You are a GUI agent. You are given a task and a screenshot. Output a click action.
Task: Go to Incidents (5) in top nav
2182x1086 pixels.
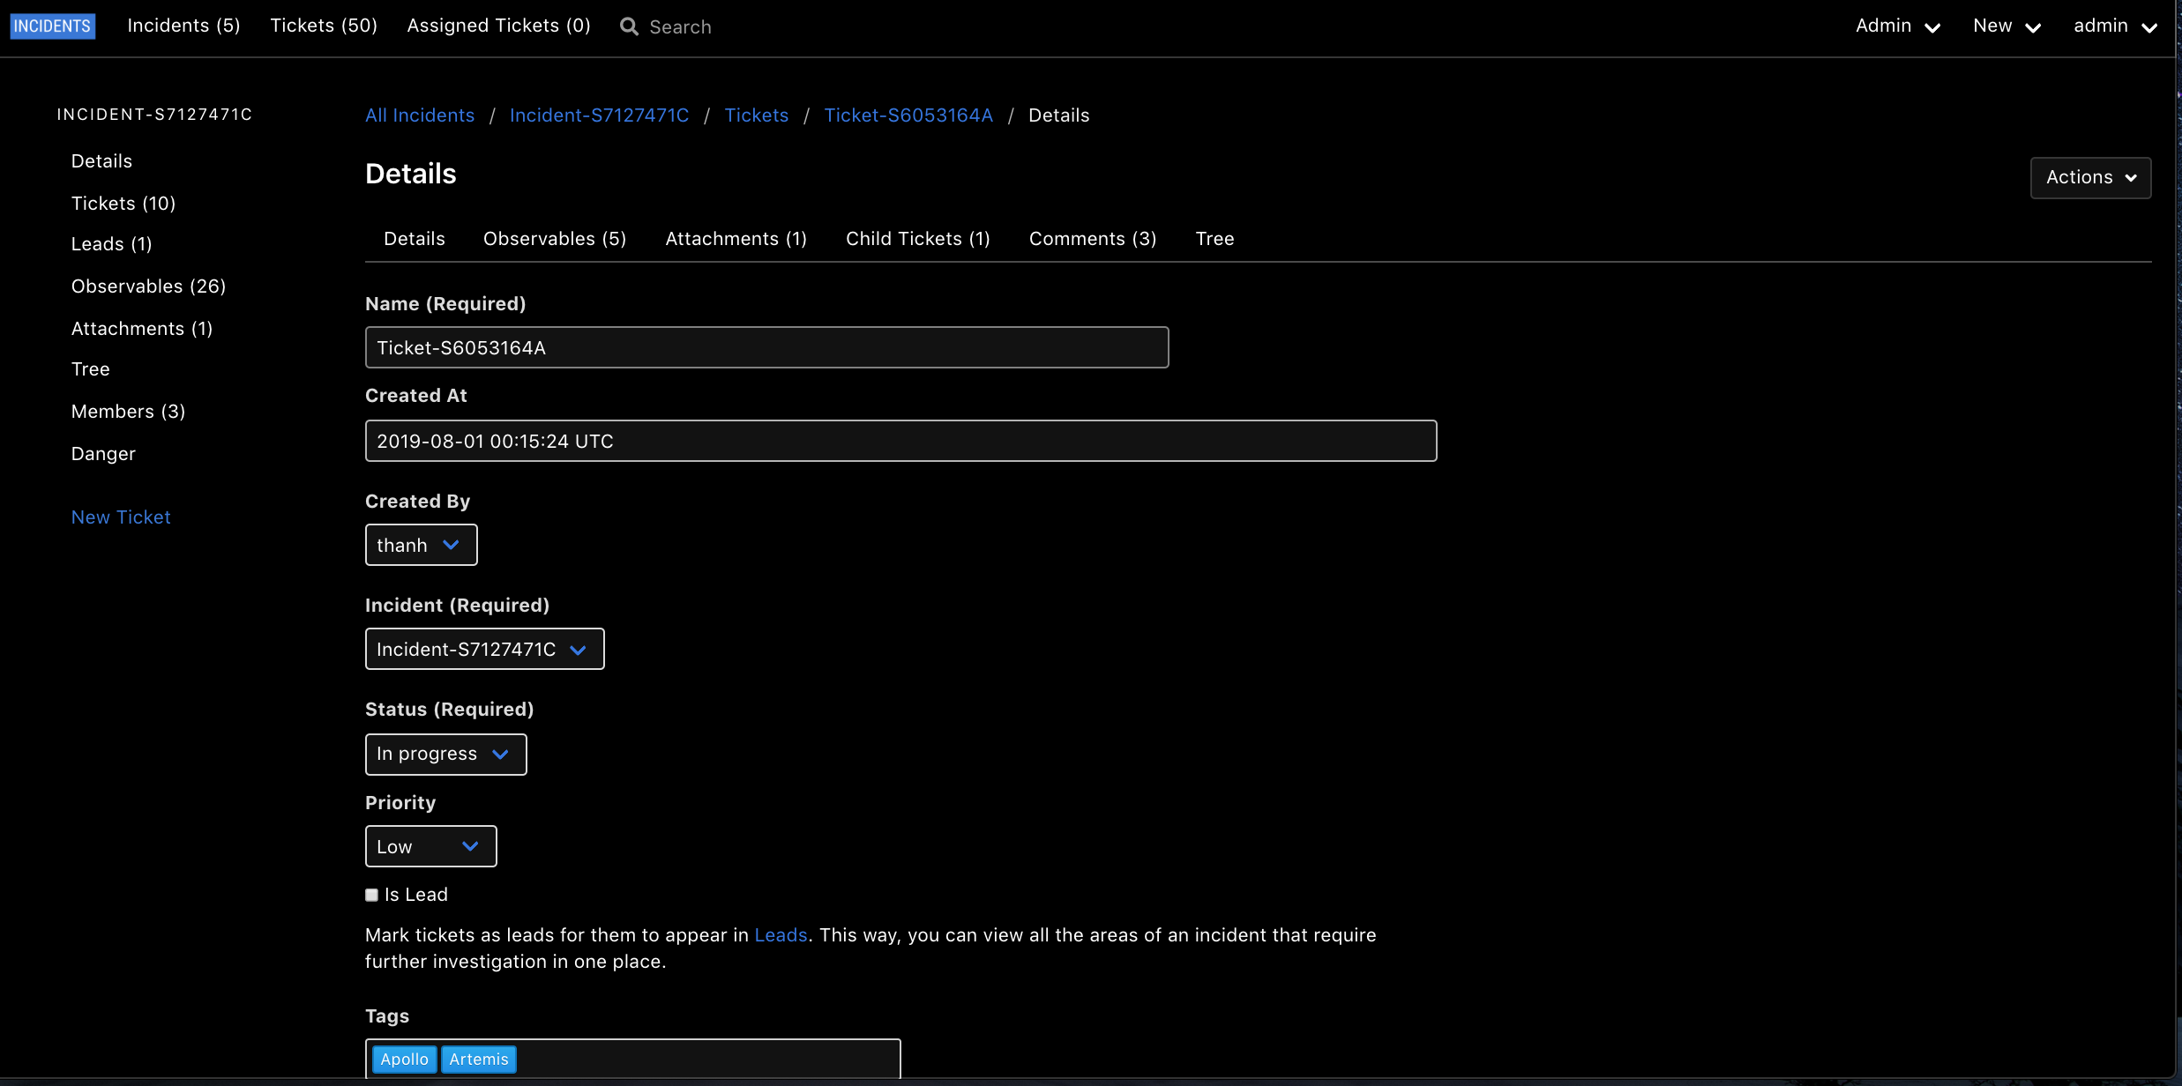coord(183,26)
